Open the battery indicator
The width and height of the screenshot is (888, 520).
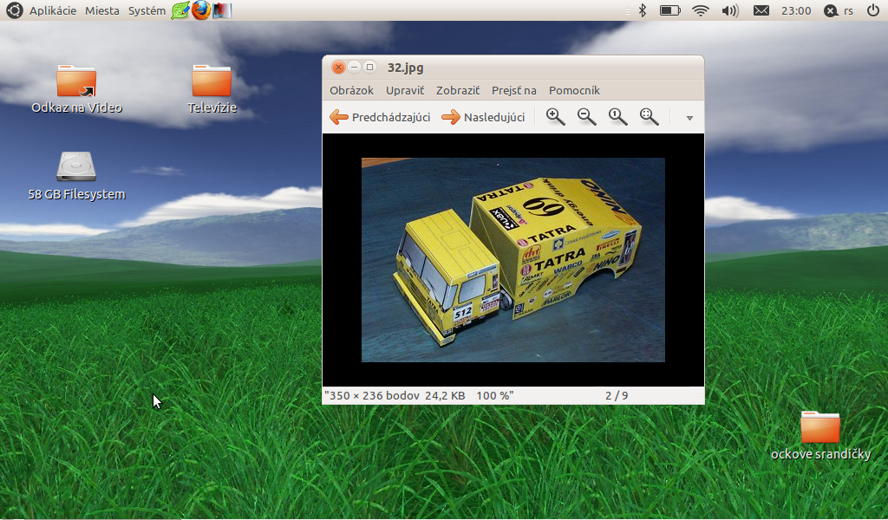pyautogui.click(x=669, y=10)
